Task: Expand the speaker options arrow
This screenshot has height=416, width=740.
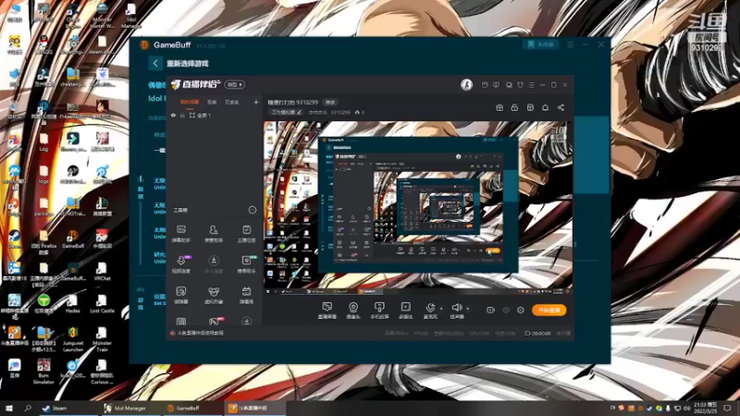Action: [x=468, y=309]
